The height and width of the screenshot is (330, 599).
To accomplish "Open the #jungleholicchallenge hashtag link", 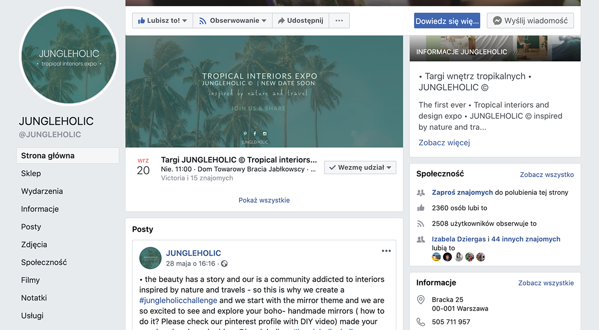I will [178, 301].
